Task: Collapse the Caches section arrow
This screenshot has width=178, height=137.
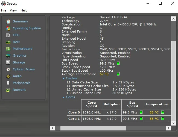Action: click(x=63, y=78)
